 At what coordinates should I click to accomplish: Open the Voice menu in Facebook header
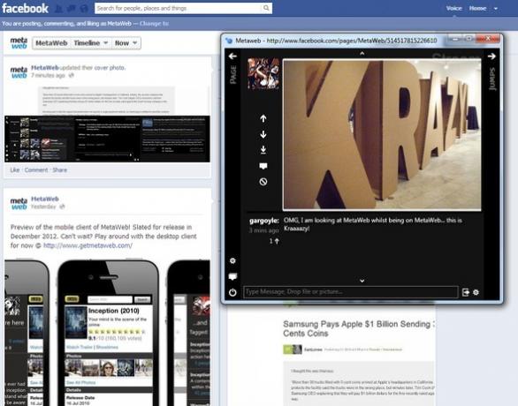[x=453, y=8]
